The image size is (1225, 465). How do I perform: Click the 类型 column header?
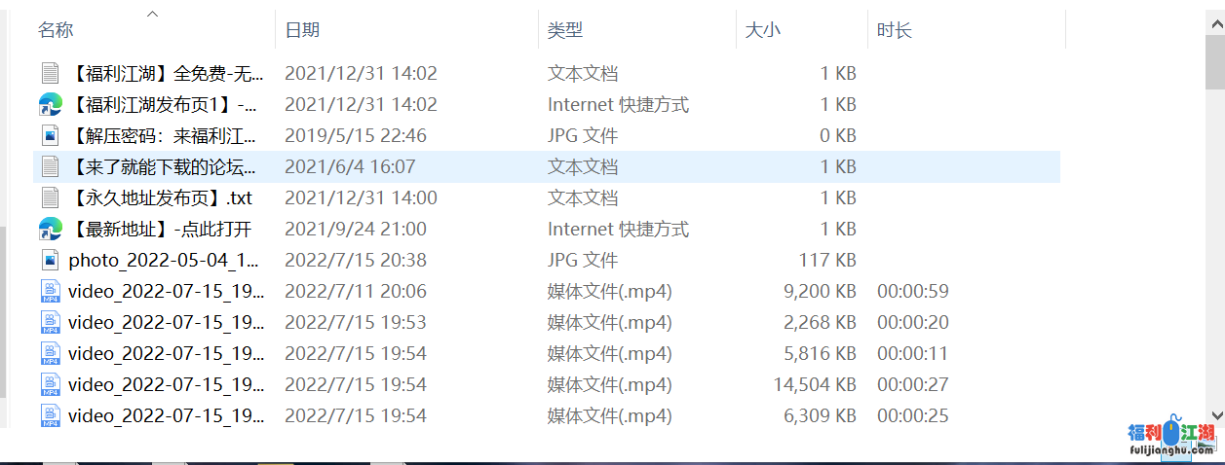(565, 30)
